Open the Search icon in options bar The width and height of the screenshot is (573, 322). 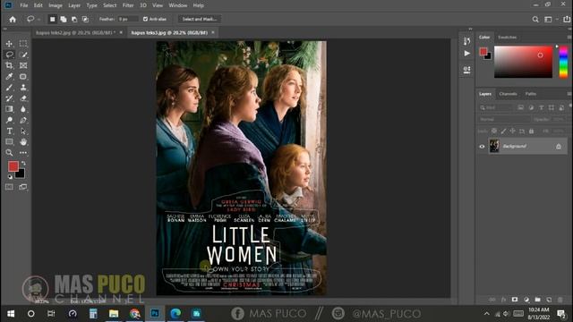pos(535,20)
